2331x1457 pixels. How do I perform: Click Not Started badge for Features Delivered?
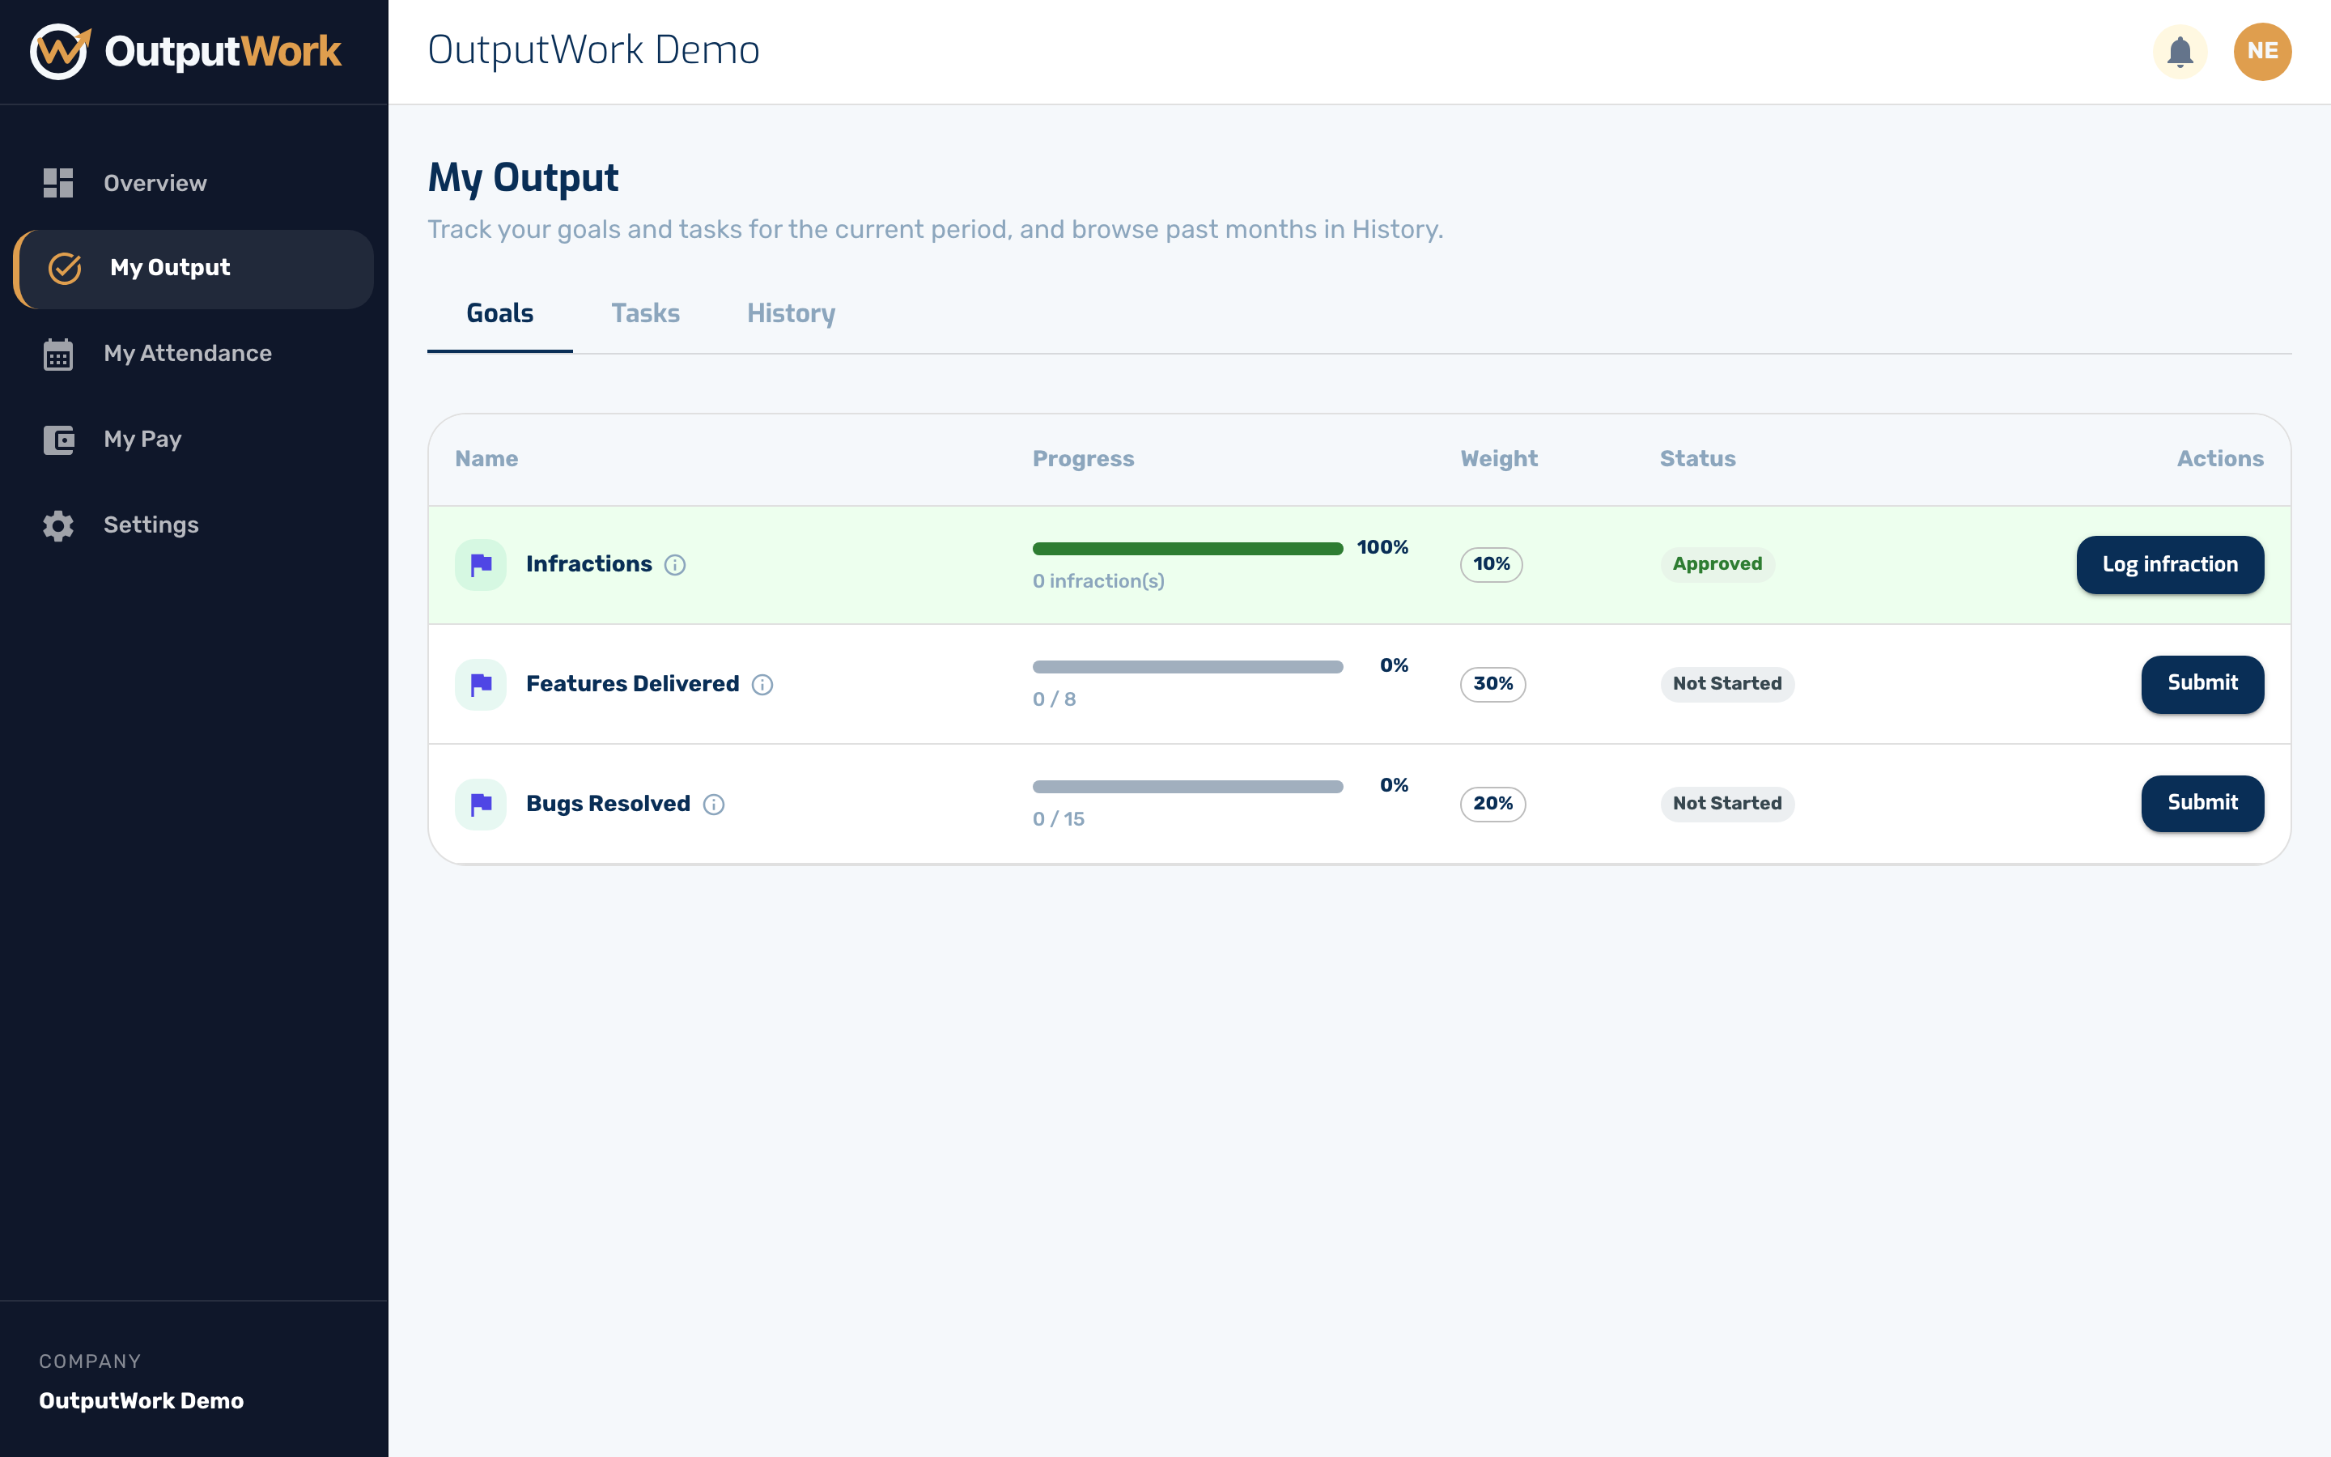1727,684
